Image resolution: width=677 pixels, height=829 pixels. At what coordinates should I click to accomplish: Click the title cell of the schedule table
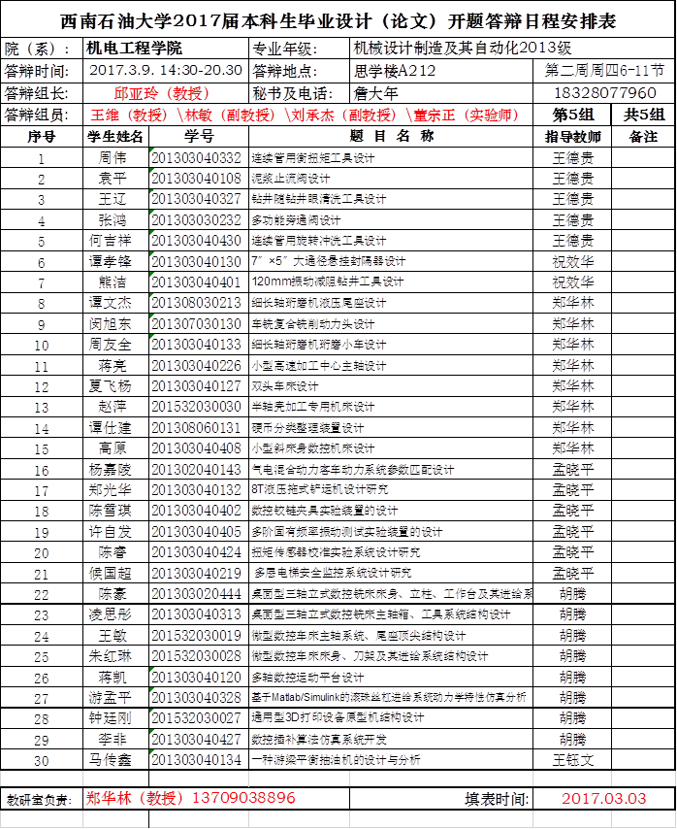point(338,21)
